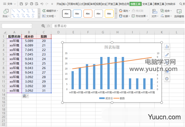
Task: Switch to the 开始 tab
Action: [x=59, y=4]
